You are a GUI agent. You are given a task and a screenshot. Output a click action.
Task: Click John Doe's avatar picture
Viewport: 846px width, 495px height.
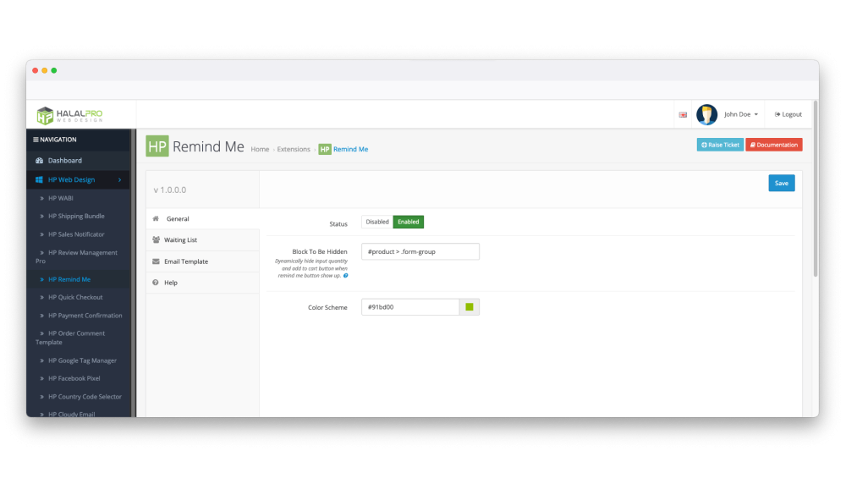[x=706, y=114]
